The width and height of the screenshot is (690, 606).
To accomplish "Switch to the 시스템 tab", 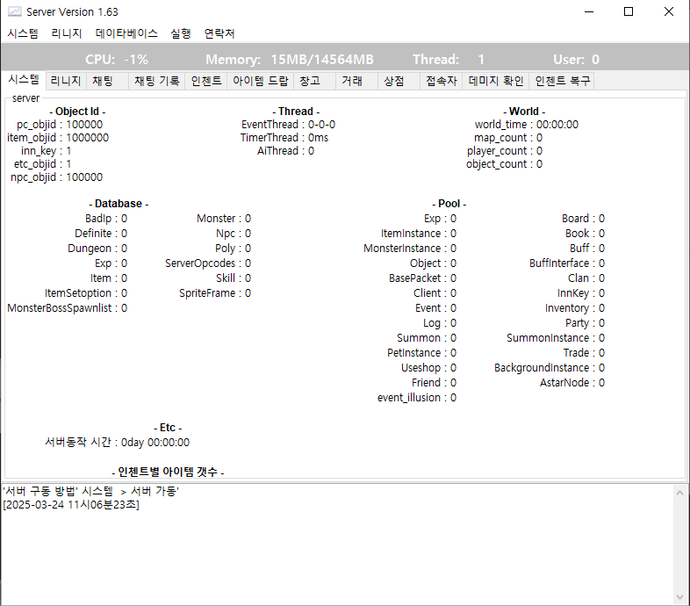I will pyautogui.click(x=24, y=80).
